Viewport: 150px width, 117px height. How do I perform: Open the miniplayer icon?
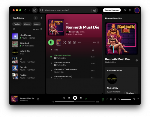[134, 99]
